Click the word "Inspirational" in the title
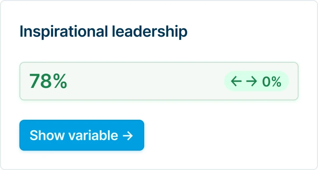Screen dimensions: 318x170 (61, 32)
